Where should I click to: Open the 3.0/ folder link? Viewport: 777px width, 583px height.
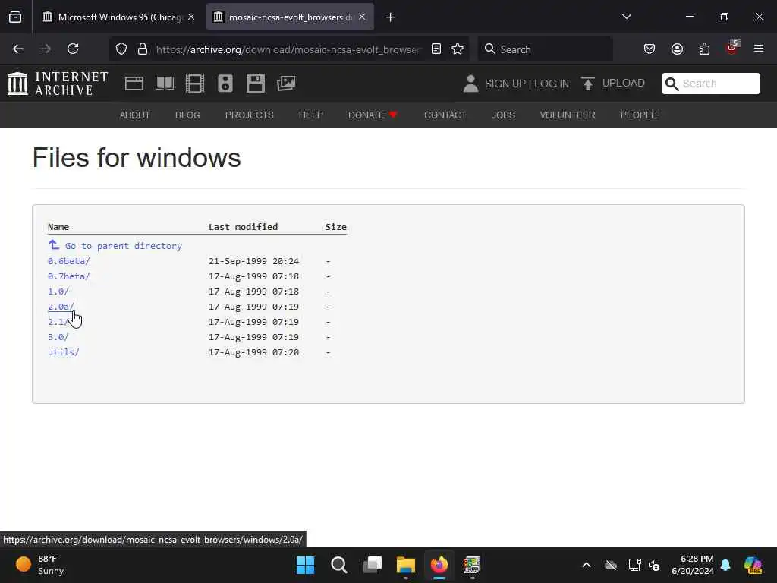coord(58,337)
